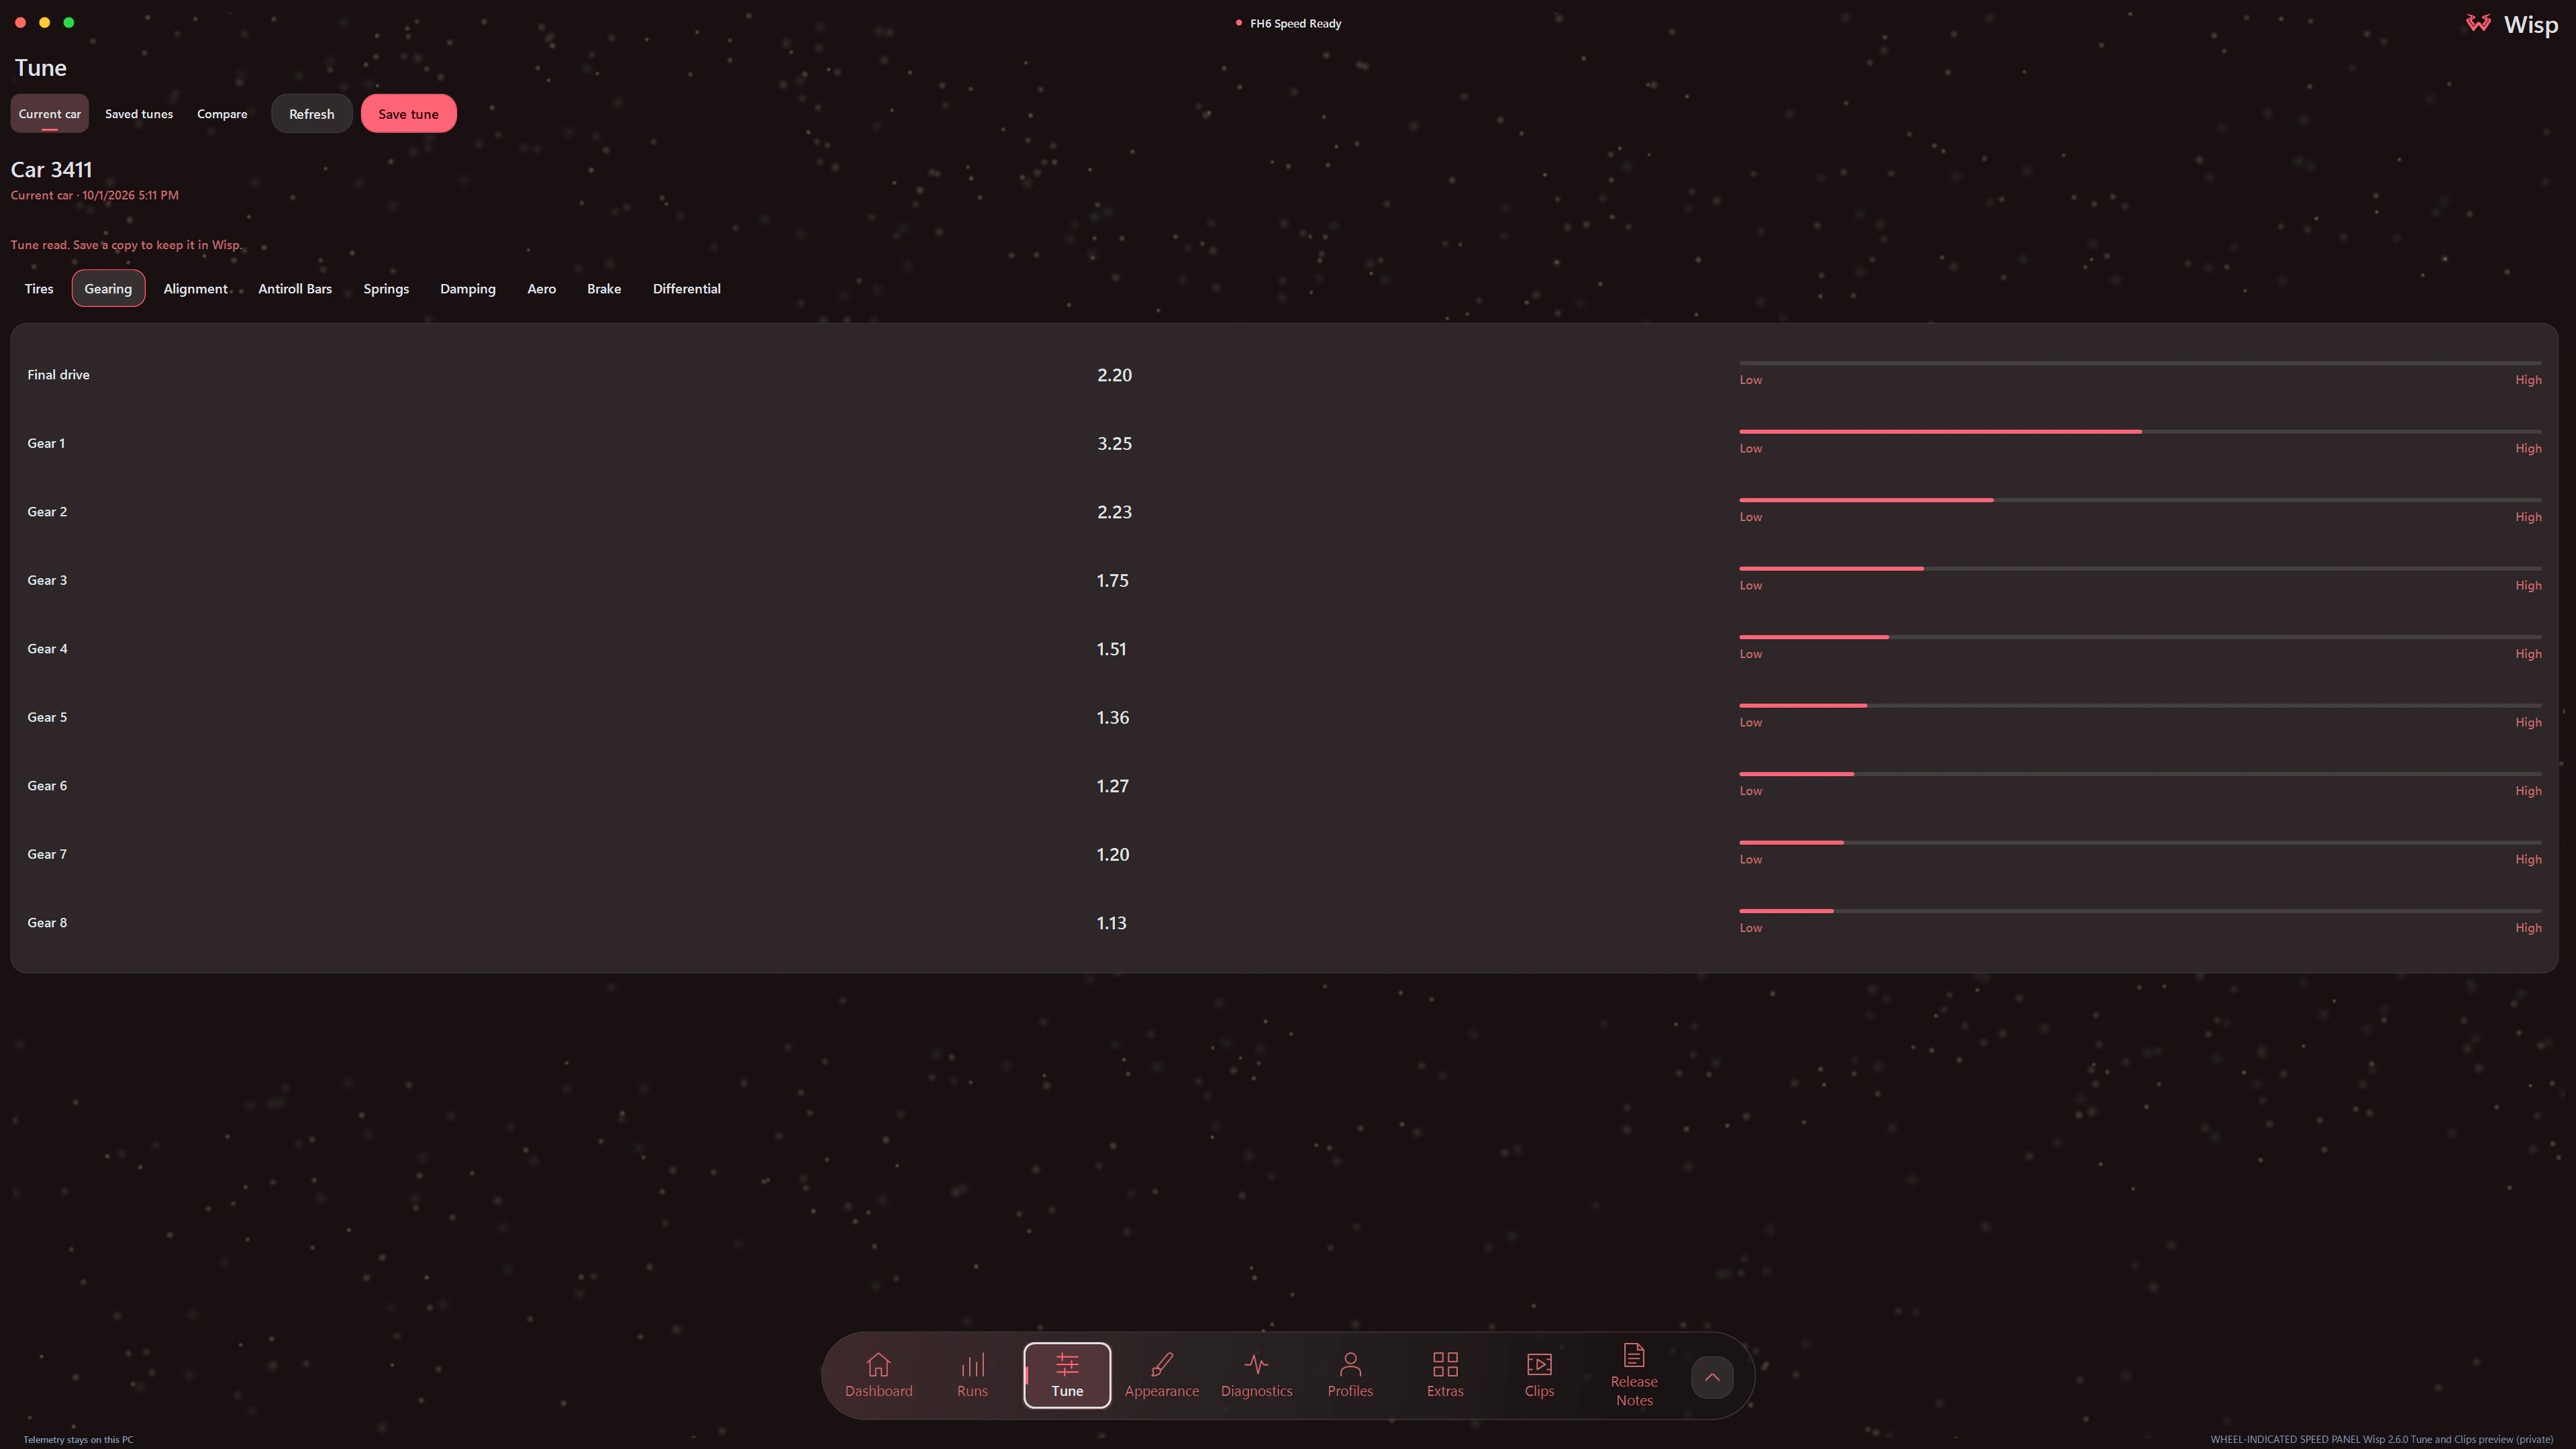Open the Differential tuning tab
Screen dimensions: 2576x1449
pyautogui.click(x=687, y=288)
